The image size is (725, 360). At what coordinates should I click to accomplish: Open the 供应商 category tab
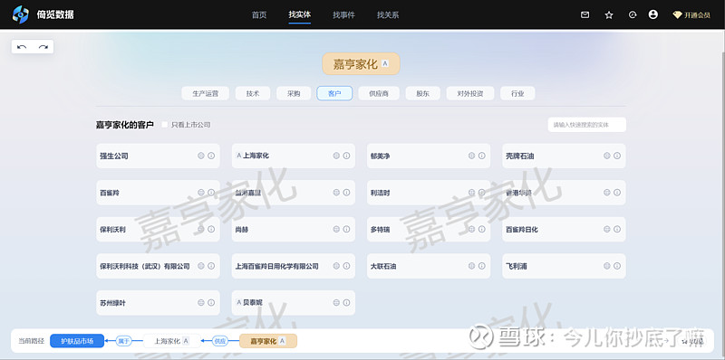(x=379, y=93)
